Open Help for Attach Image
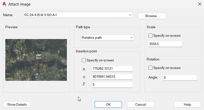This screenshot has width=204, height=110. [x=187, y=104]
